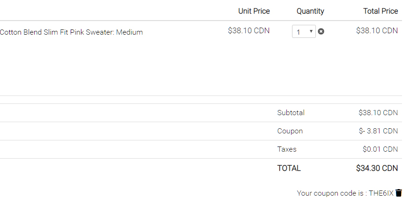Click the THE6IX coupon code text
Viewport: 409px width, 205px height.
tap(381, 193)
